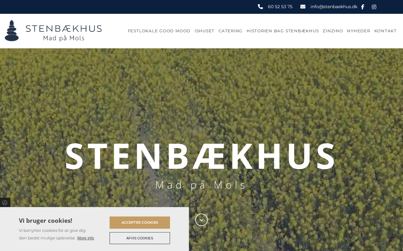Open the Facebook icon link
The width and height of the screenshot is (403, 251).
tap(363, 7)
